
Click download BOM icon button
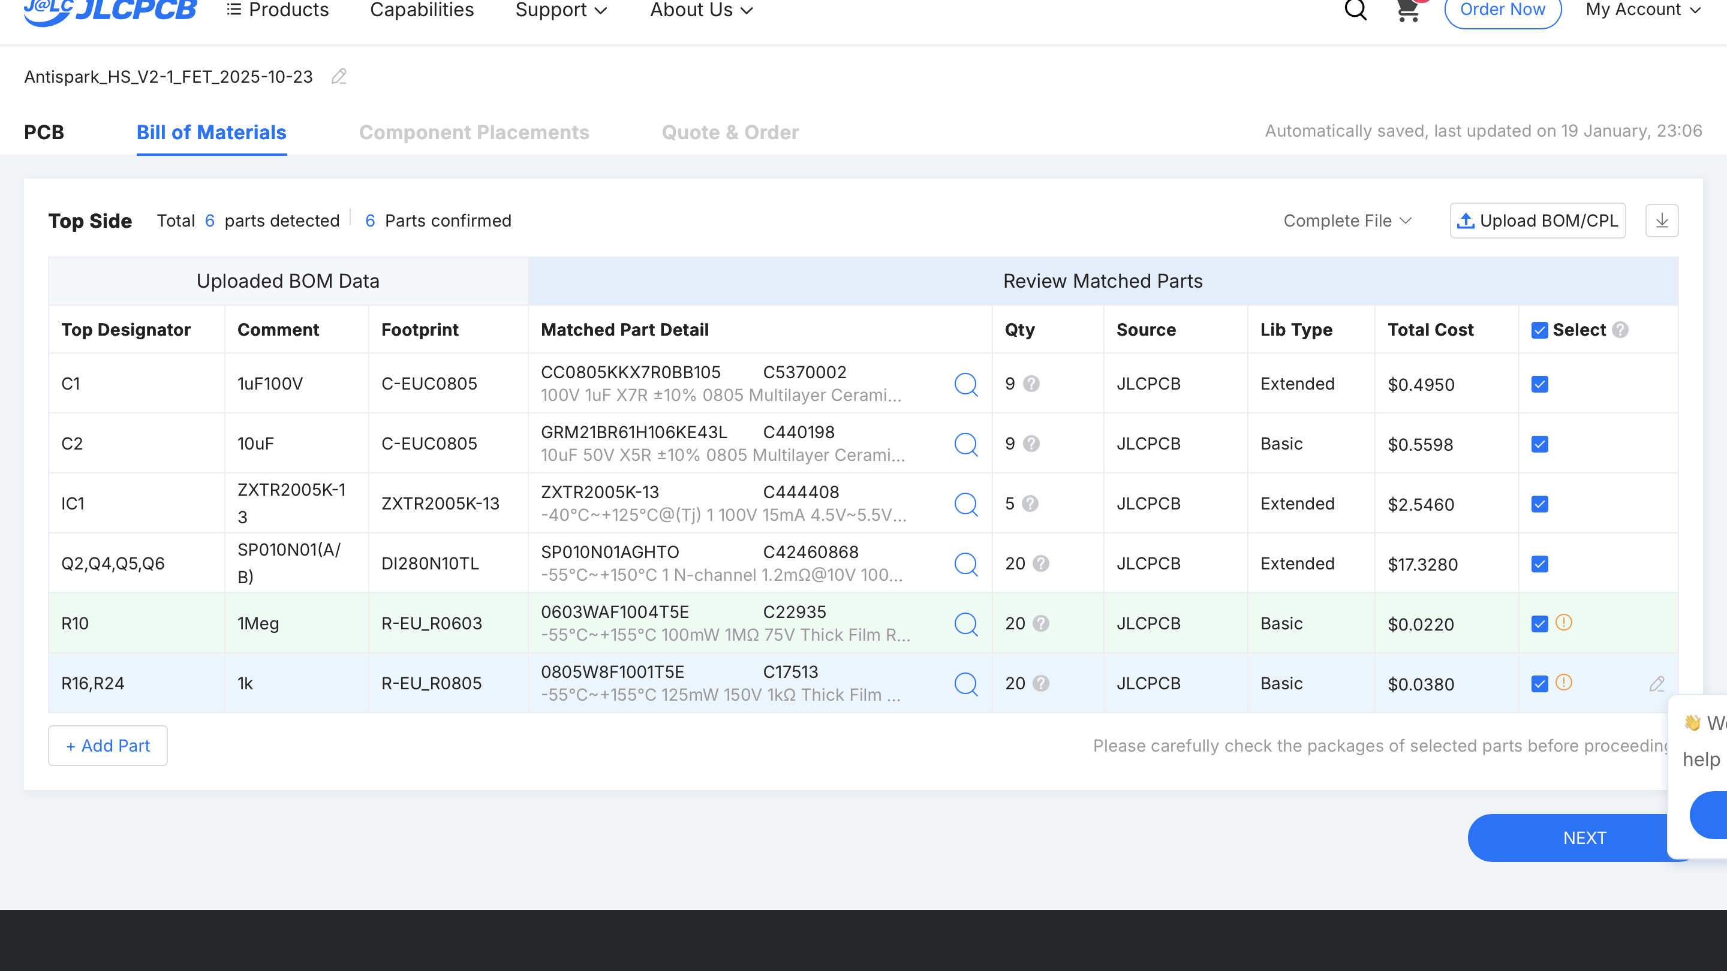point(1661,221)
